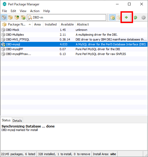
Task: Switch to the Details tab
Action: [x=17, y=121]
